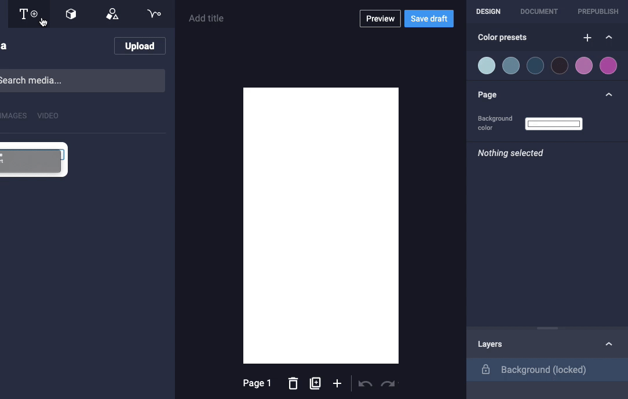The height and width of the screenshot is (399, 628).
Task: Delete Page 1 with trash icon
Action: 293,383
